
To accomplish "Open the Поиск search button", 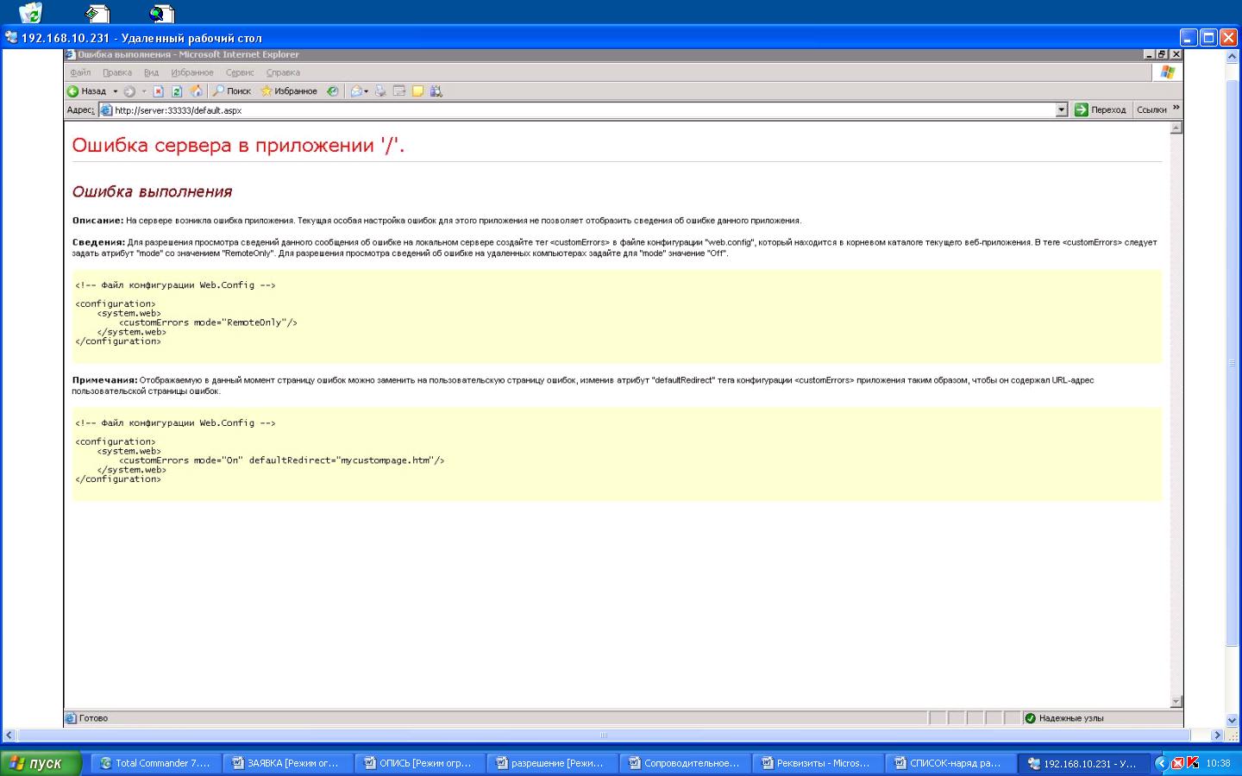I will 232,91.
